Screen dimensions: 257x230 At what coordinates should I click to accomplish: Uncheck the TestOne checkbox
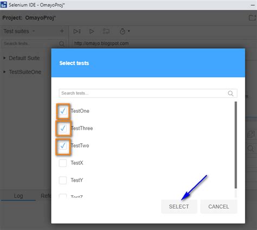(63, 111)
